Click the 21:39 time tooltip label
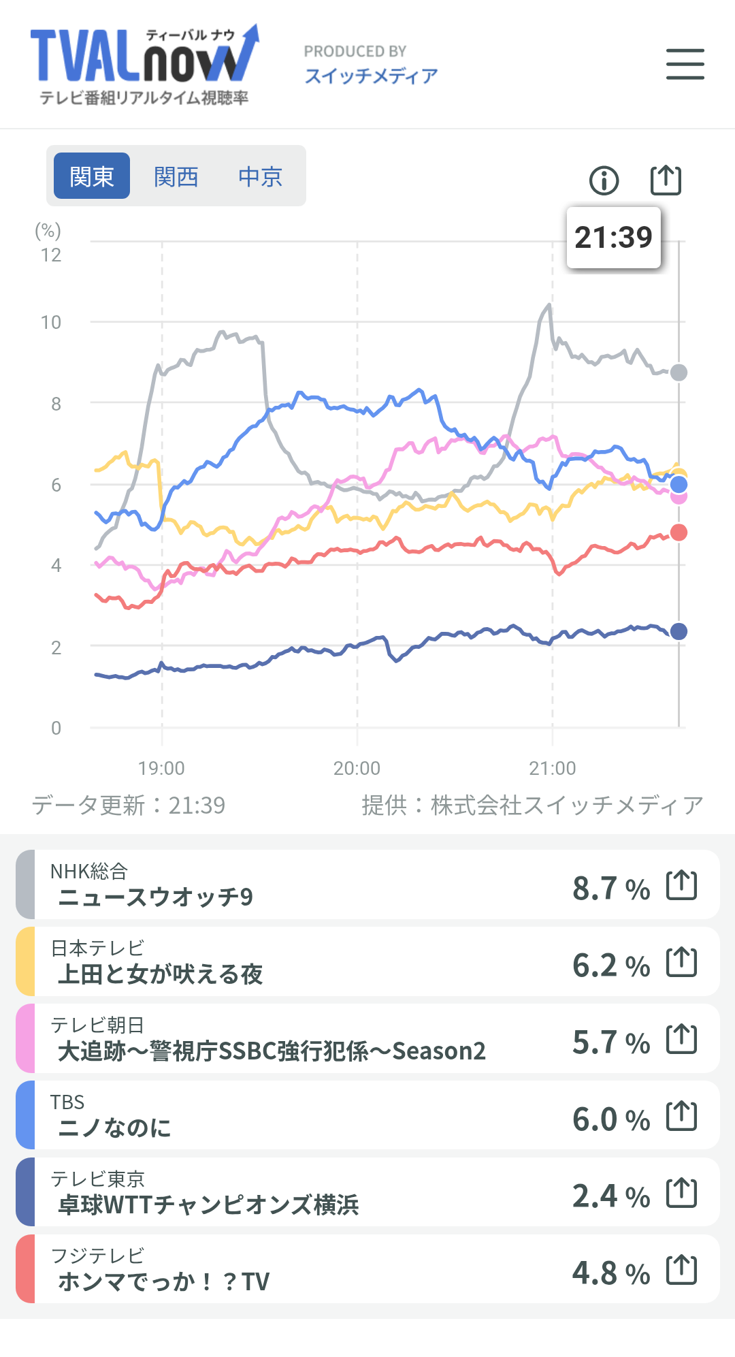 614,238
